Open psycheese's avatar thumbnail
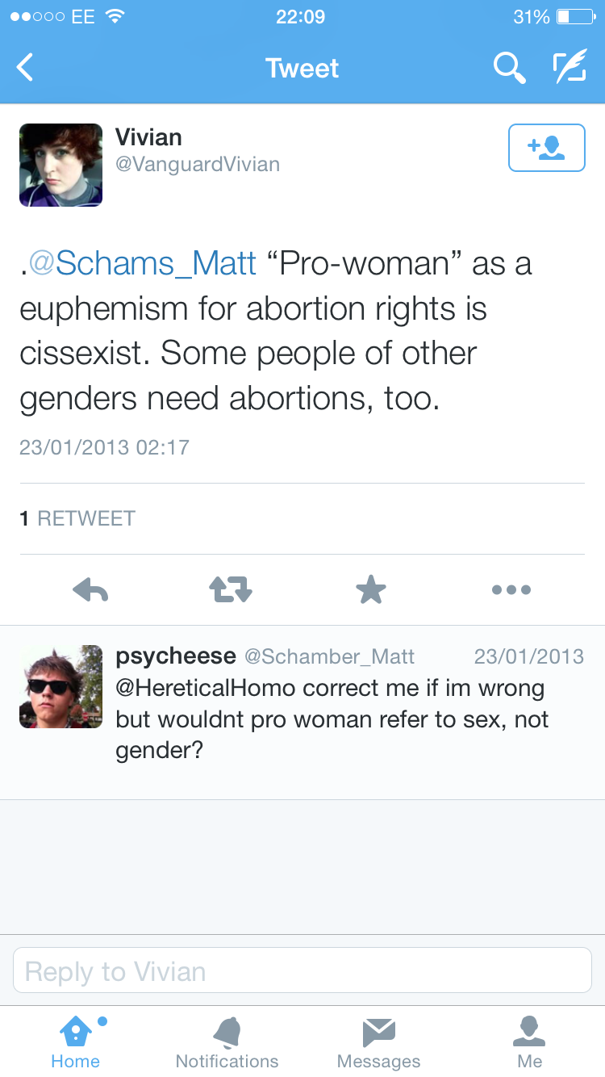 (x=61, y=686)
